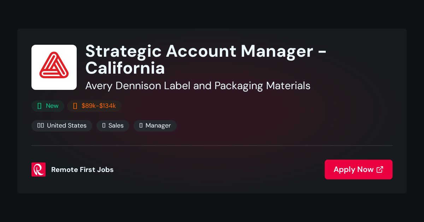Click the external-link icon inside Apply Now
The width and height of the screenshot is (424, 222).
(x=380, y=169)
